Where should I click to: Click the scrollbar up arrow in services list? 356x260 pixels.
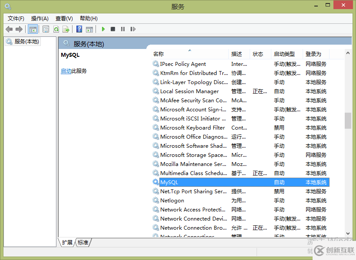348,53
